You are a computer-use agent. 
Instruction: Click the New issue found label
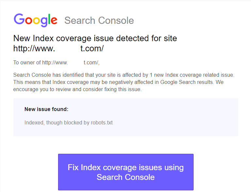point(46,109)
